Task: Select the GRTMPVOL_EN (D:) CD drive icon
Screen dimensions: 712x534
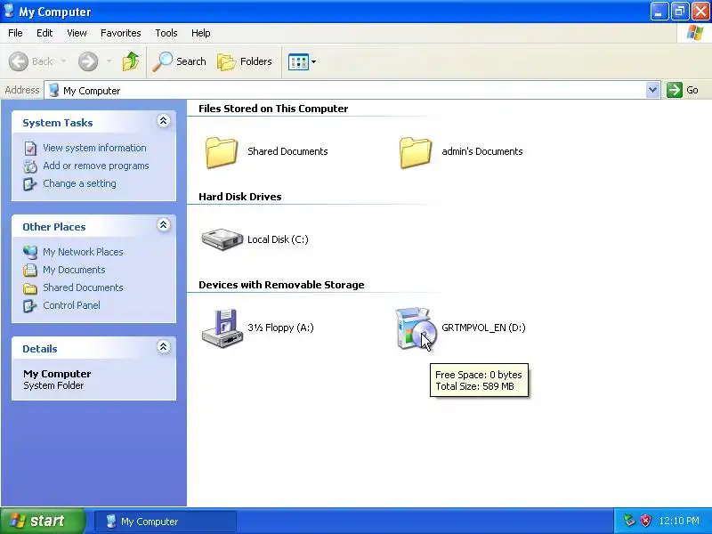Action: point(415,328)
